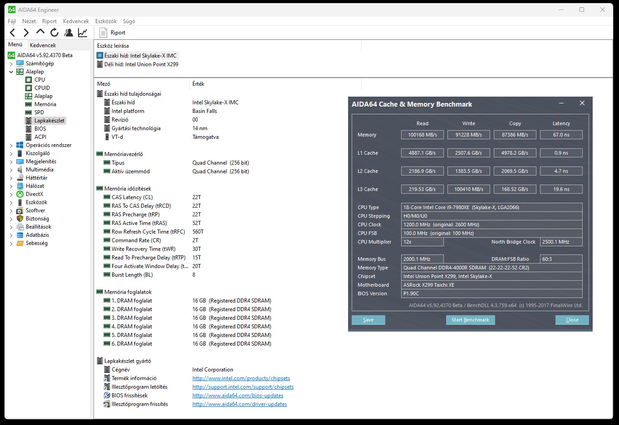Minimize the Cache & Memory Benchmark dialog
Screen dimensions: 619x425
click(561, 103)
